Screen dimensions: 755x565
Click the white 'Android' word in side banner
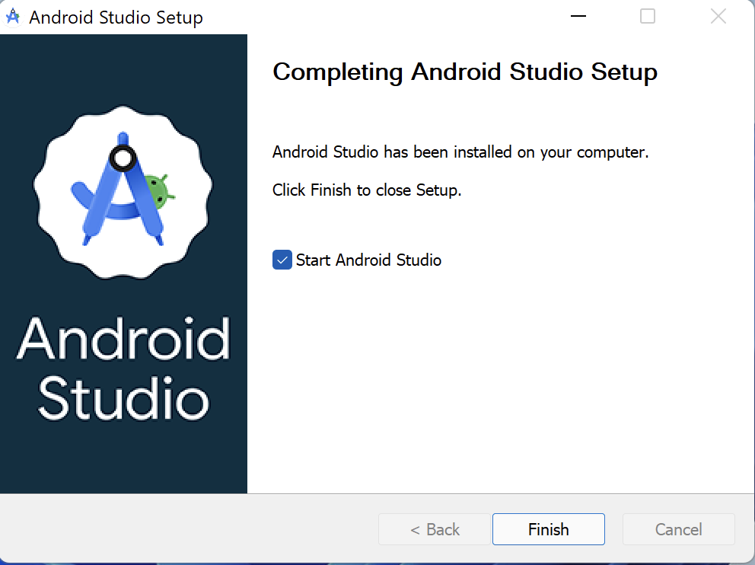(123, 340)
